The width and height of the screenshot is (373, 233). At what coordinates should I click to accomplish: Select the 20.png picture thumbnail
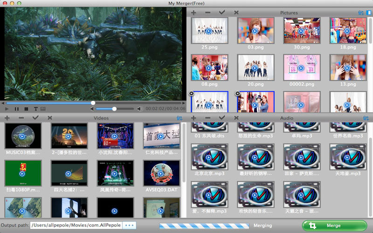point(256,68)
